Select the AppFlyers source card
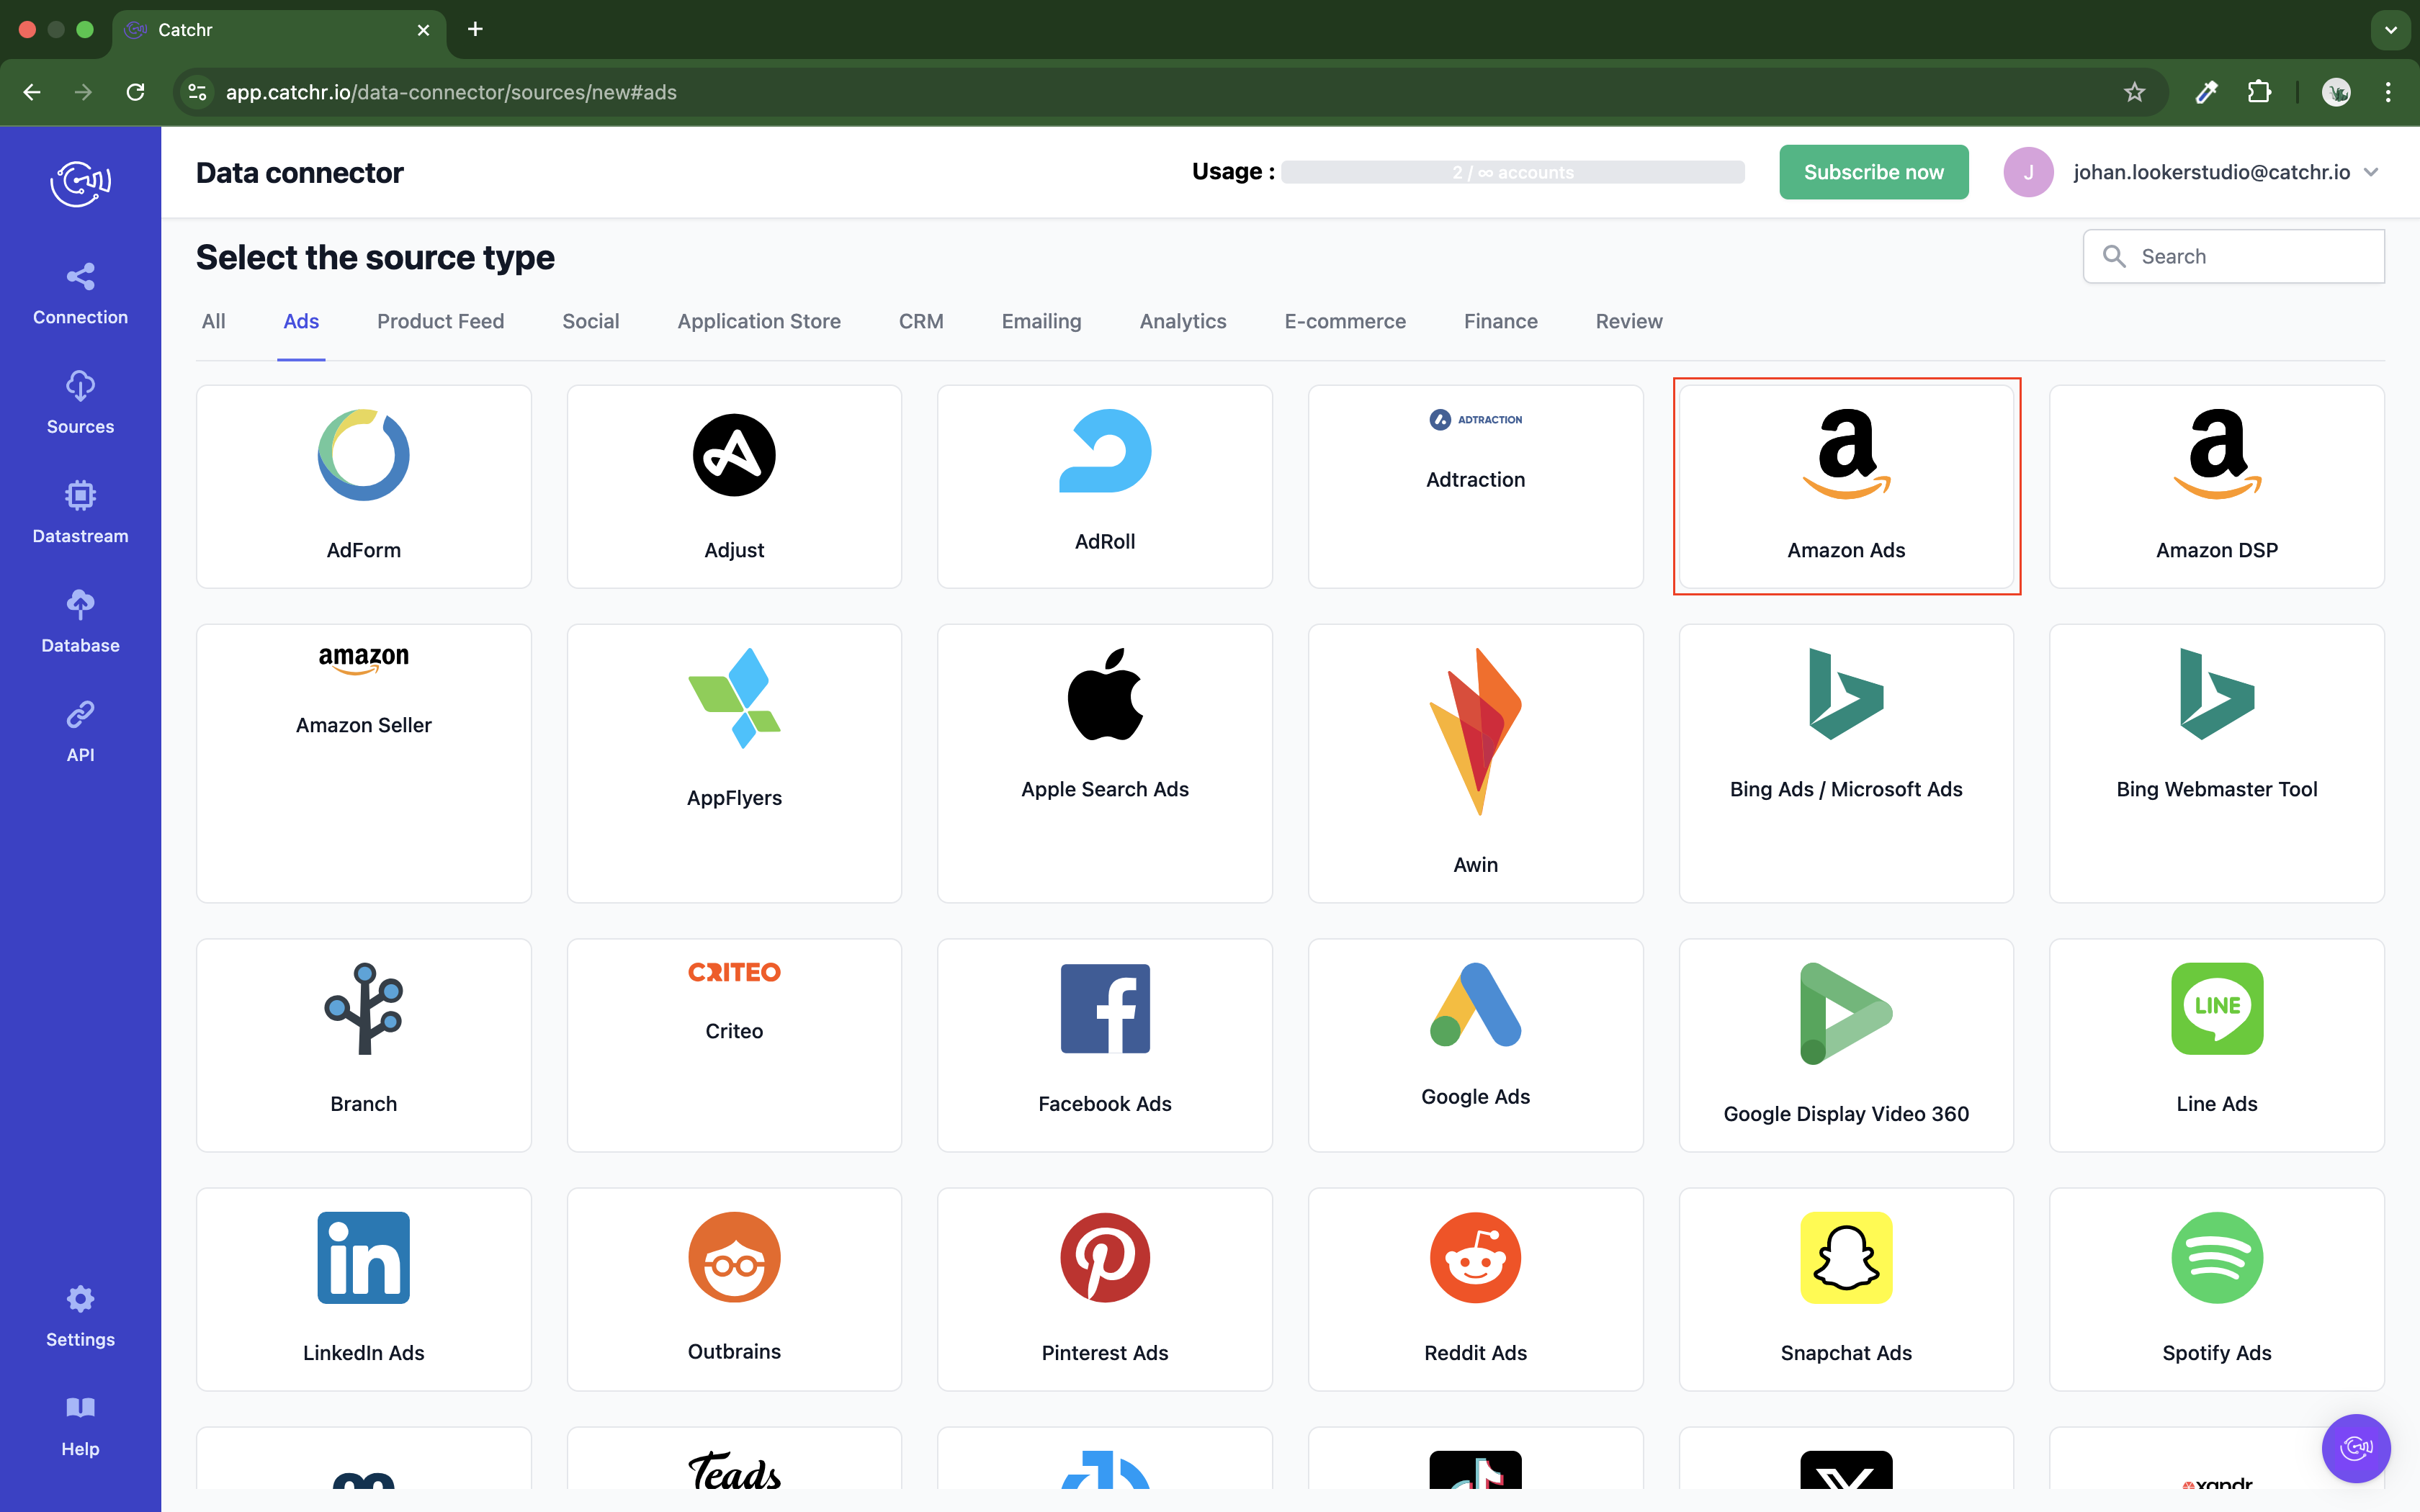The width and height of the screenshot is (2420, 1512). pos(734,764)
